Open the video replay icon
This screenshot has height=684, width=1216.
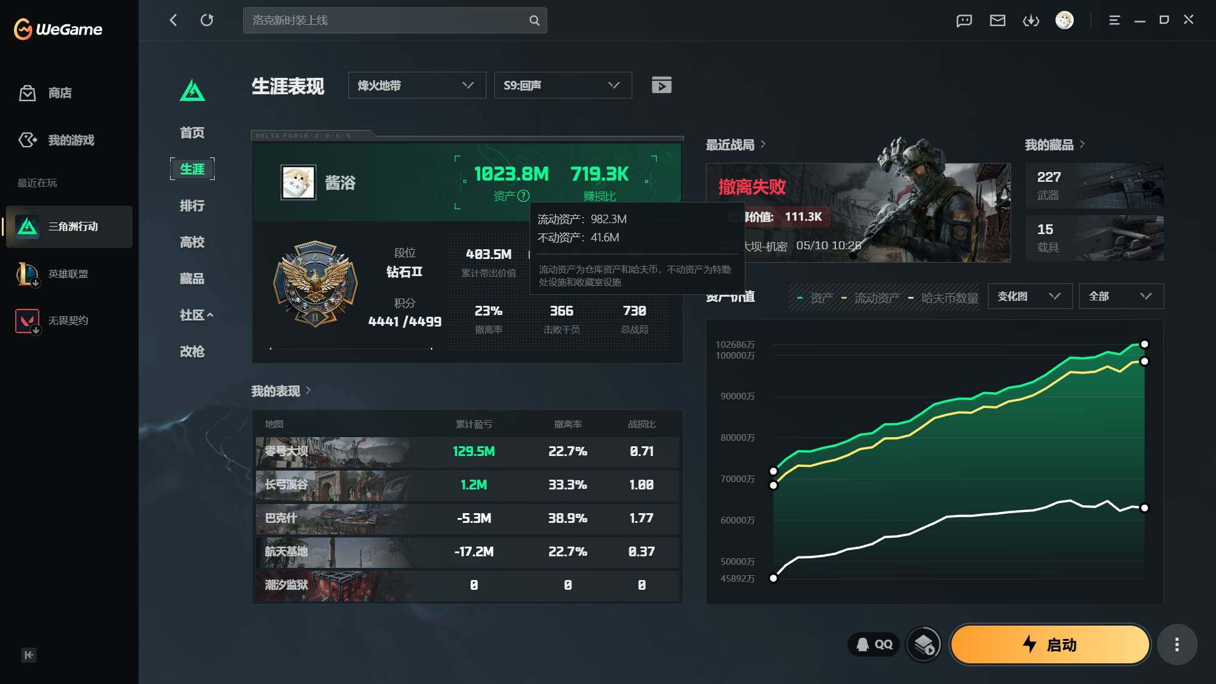tap(662, 85)
